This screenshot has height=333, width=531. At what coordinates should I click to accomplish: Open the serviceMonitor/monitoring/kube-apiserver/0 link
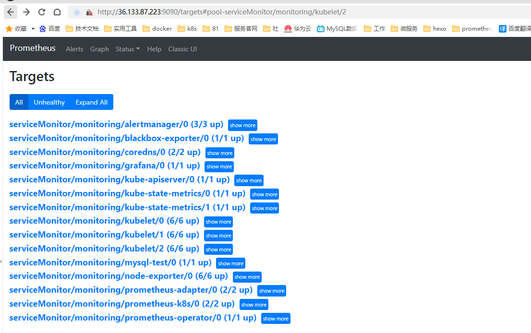120,180
